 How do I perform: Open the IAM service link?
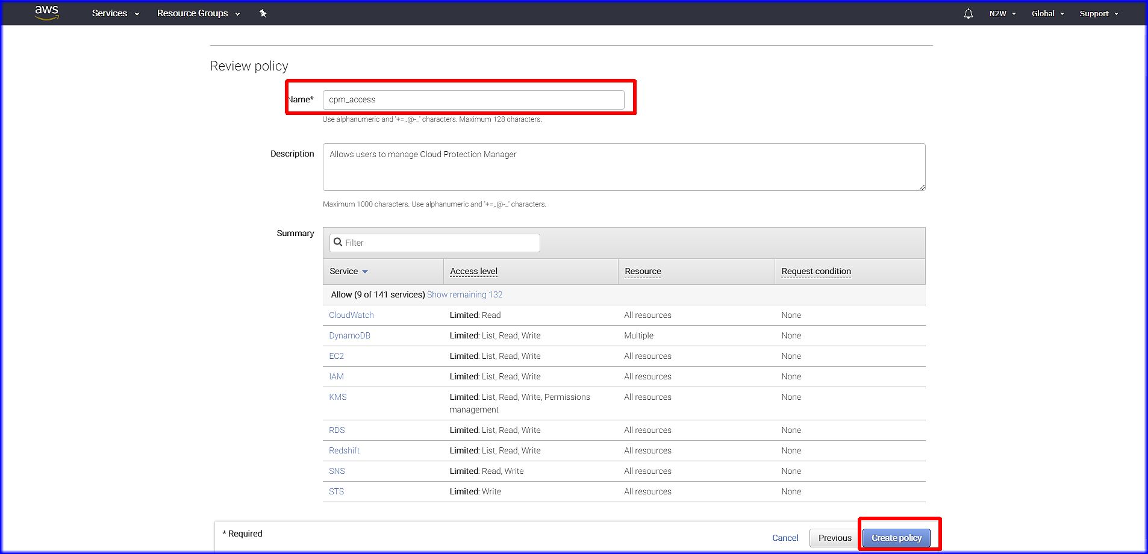click(336, 376)
